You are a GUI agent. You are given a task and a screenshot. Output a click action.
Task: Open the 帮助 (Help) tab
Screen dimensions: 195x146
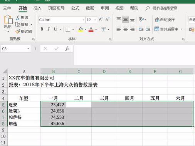pos(134,8)
